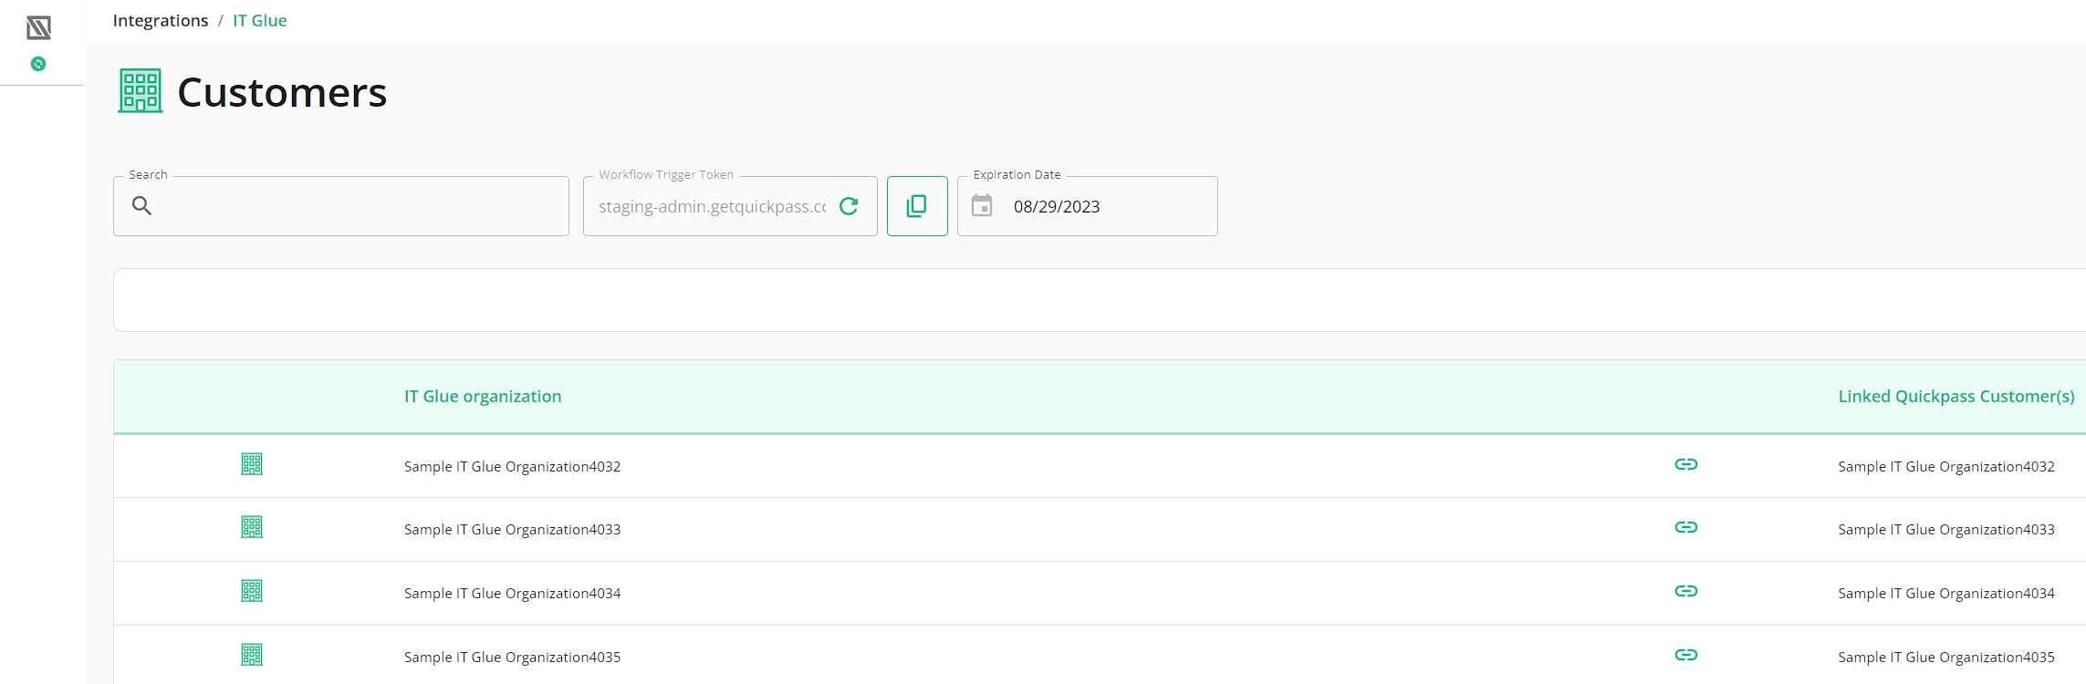Click the Expiration Date 08/29/2023 field
Image resolution: width=2086 pixels, height=684 pixels.
[1088, 206]
